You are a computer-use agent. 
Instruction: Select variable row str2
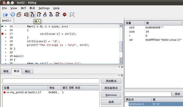[x=154, y=28]
